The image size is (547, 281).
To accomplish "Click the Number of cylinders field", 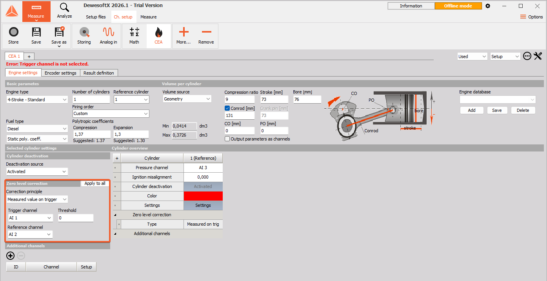I will (91, 100).
